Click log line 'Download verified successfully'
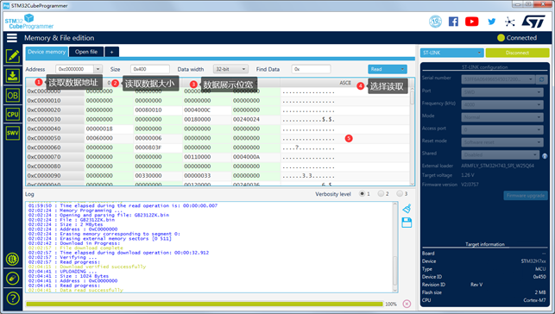 click(103, 267)
